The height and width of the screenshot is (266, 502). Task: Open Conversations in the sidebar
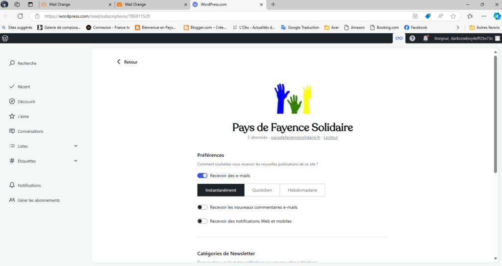[30, 131]
